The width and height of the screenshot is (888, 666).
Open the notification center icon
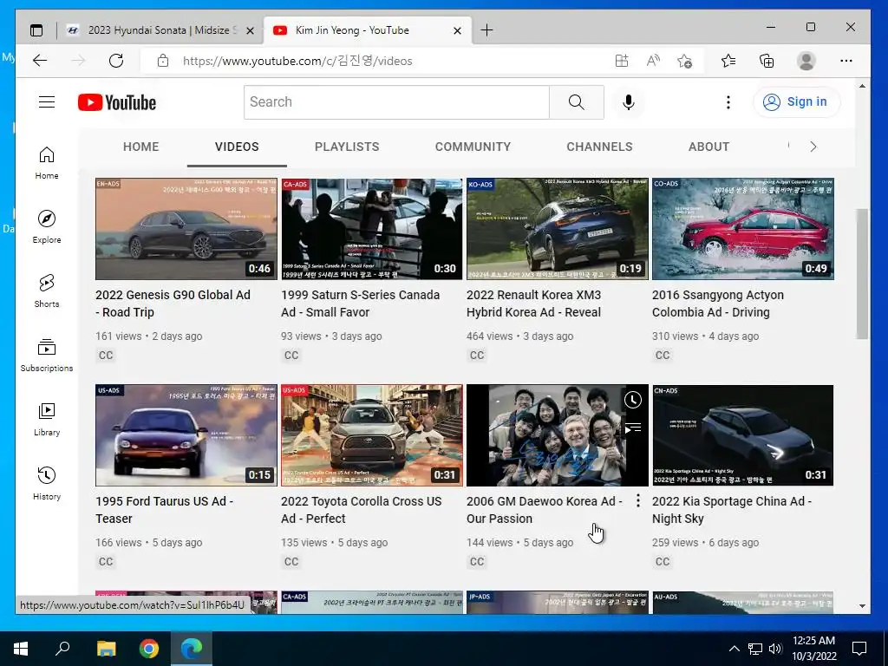click(859, 649)
